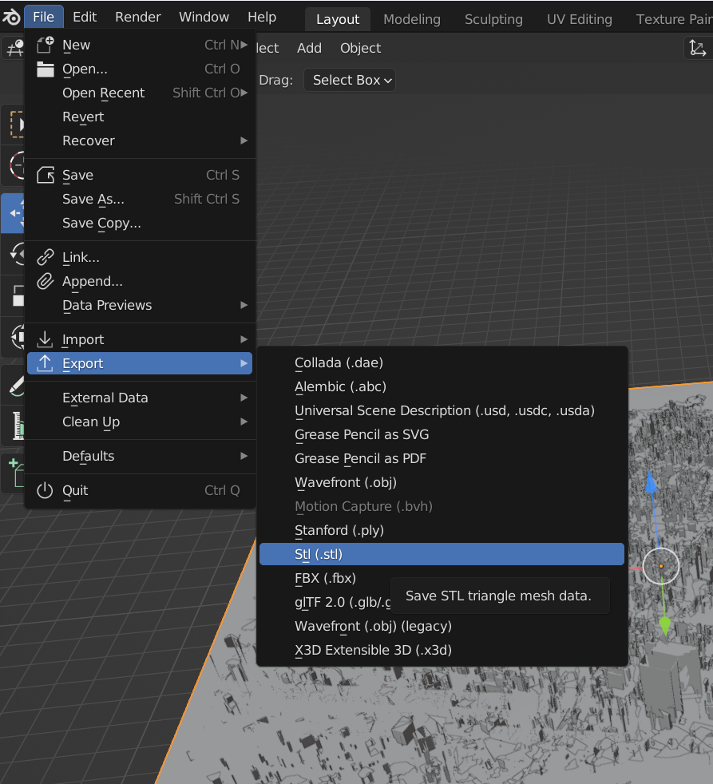Open the Render menu
This screenshot has width=713, height=784.
pyautogui.click(x=137, y=17)
